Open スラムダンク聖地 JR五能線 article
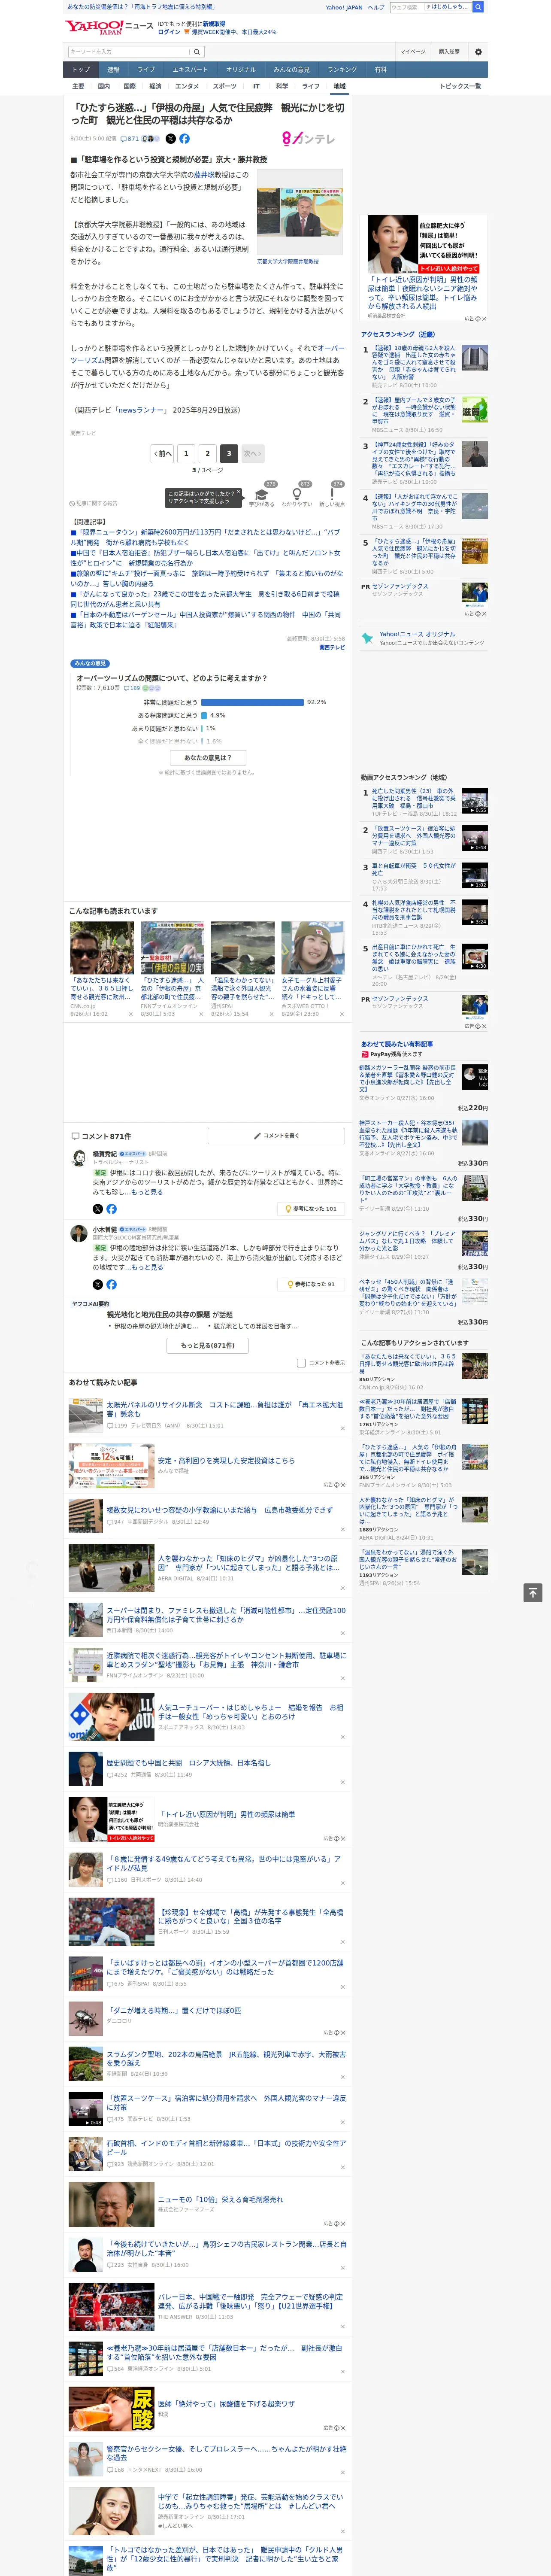The height and width of the screenshot is (2576, 551). click(226, 2059)
